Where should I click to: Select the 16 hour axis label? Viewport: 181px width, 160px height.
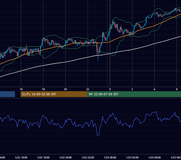[x=21, y=89]
